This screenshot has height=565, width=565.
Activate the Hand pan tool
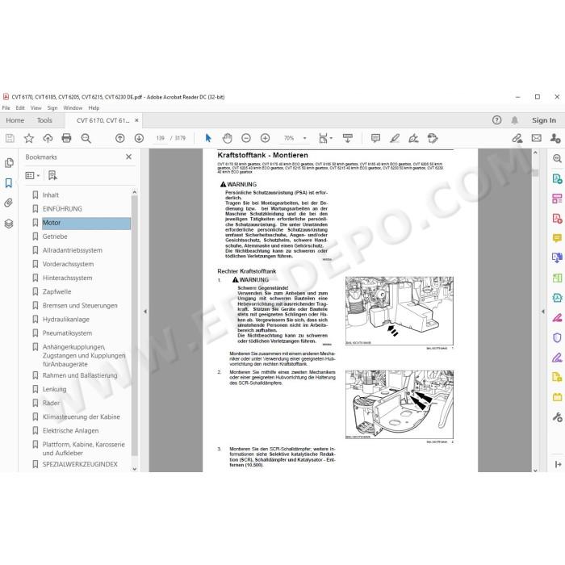pyautogui.click(x=227, y=138)
